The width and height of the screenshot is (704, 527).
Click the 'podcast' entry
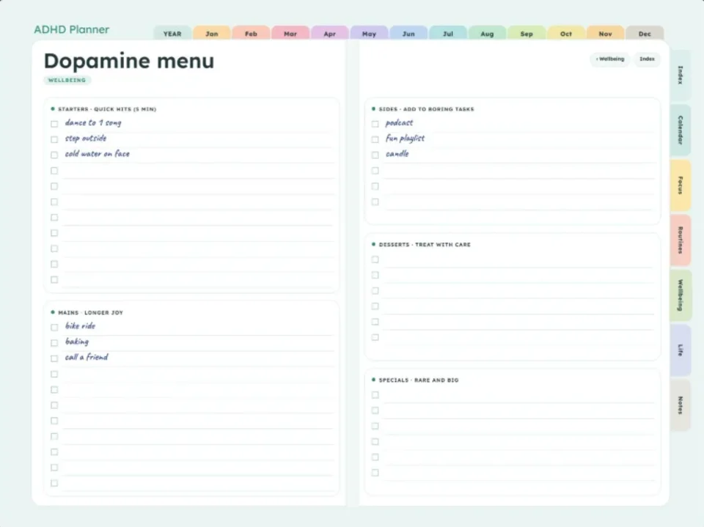tap(399, 122)
